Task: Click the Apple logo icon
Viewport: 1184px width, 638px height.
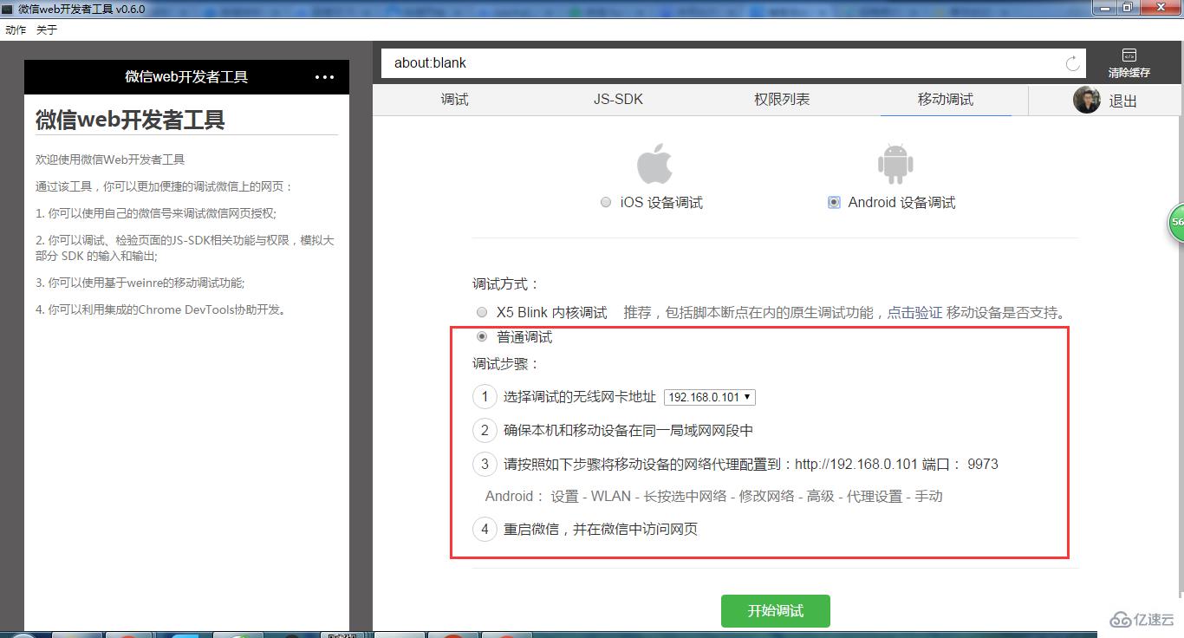Action: point(654,164)
